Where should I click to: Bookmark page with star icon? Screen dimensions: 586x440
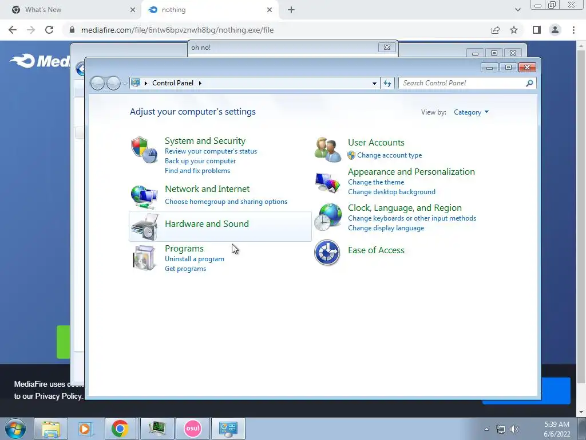[x=514, y=30]
